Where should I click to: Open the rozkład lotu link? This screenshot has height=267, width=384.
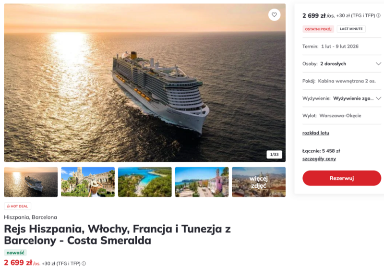click(316, 133)
